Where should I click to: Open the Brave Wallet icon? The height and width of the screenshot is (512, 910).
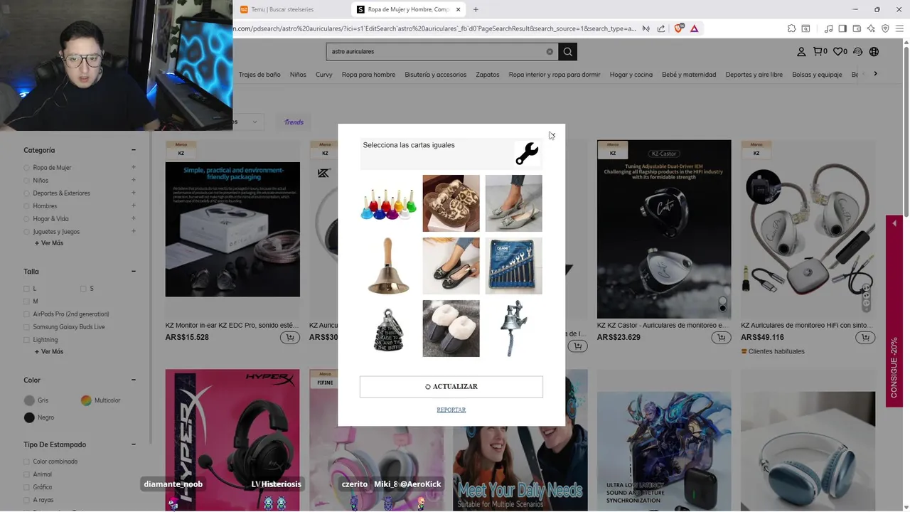857,28
